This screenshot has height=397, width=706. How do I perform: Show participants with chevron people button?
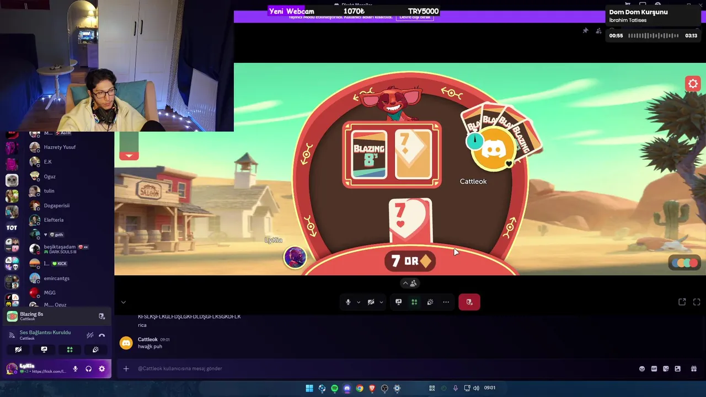click(x=409, y=283)
